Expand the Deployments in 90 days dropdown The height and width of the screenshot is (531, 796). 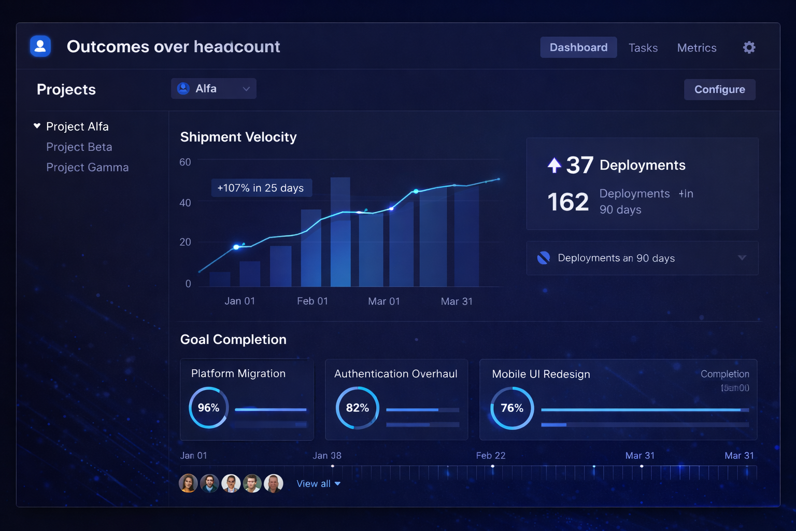point(742,258)
